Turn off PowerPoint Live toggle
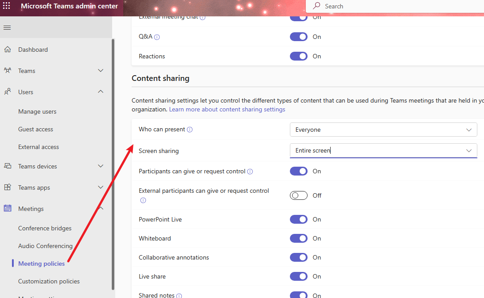The height and width of the screenshot is (298, 484). tap(298, 219)
